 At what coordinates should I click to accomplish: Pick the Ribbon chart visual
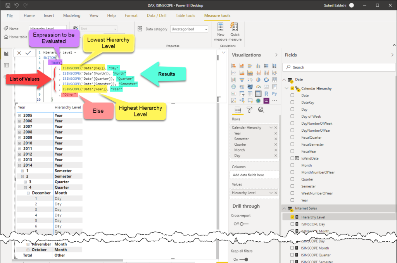coord(274,73)
